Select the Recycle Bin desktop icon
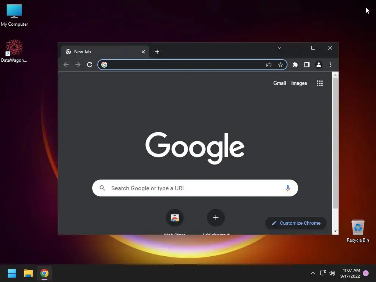The image size is (376, 282). [x=358, y=231]
